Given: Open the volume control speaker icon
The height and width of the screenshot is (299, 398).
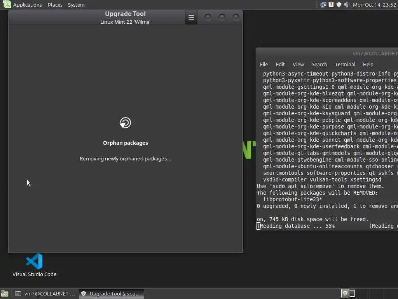Looking at the screenshot, I should pyautogui.click(x=346, y=5).
